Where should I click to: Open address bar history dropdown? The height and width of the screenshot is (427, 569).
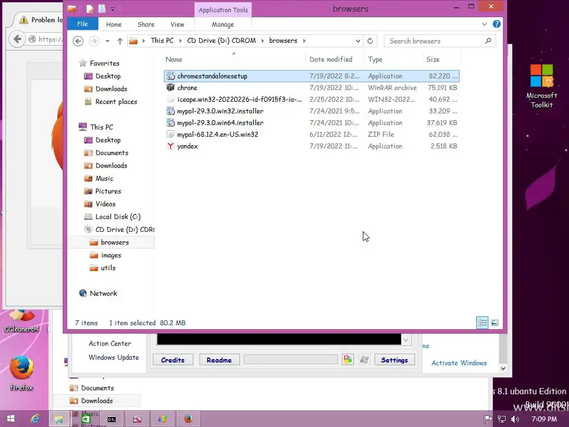point(358,41)
